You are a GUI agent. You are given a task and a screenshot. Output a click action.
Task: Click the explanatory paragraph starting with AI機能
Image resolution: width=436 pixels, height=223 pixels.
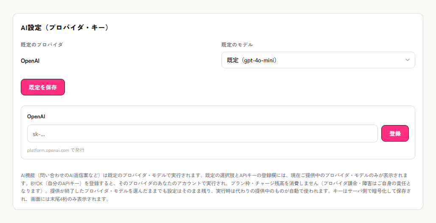[216, 187]
